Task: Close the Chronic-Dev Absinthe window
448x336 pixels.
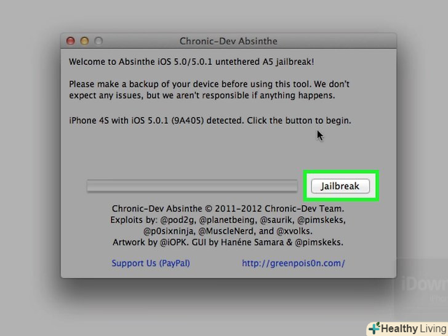Action: (71, 41)
